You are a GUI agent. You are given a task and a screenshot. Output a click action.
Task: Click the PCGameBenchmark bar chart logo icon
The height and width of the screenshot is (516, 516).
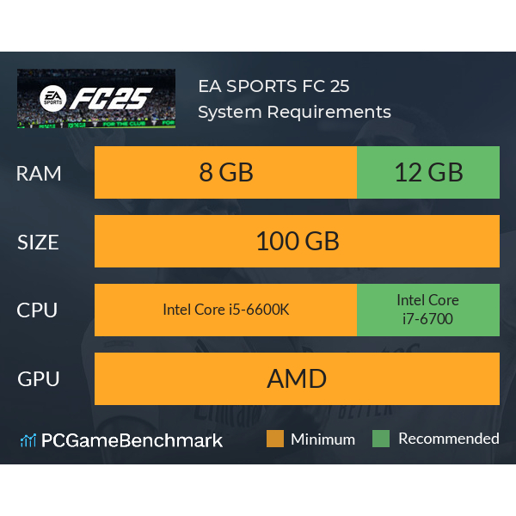click(28, 440)
